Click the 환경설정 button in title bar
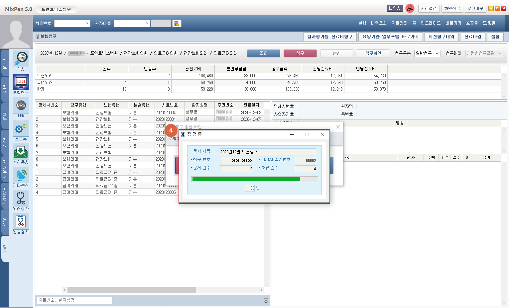This screenshot has width=509, height=308. coord(428,9)
